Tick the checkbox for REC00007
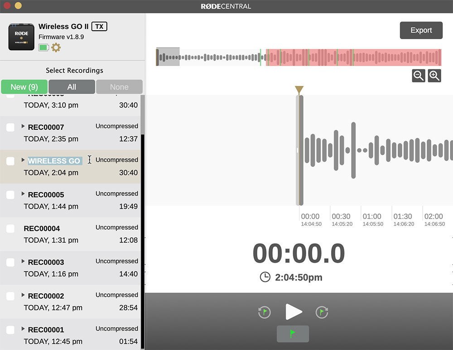Screen dimensions: 453x350 coord(10,128)
